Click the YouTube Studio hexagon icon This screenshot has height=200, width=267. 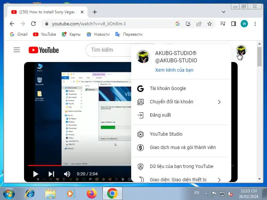141,134
